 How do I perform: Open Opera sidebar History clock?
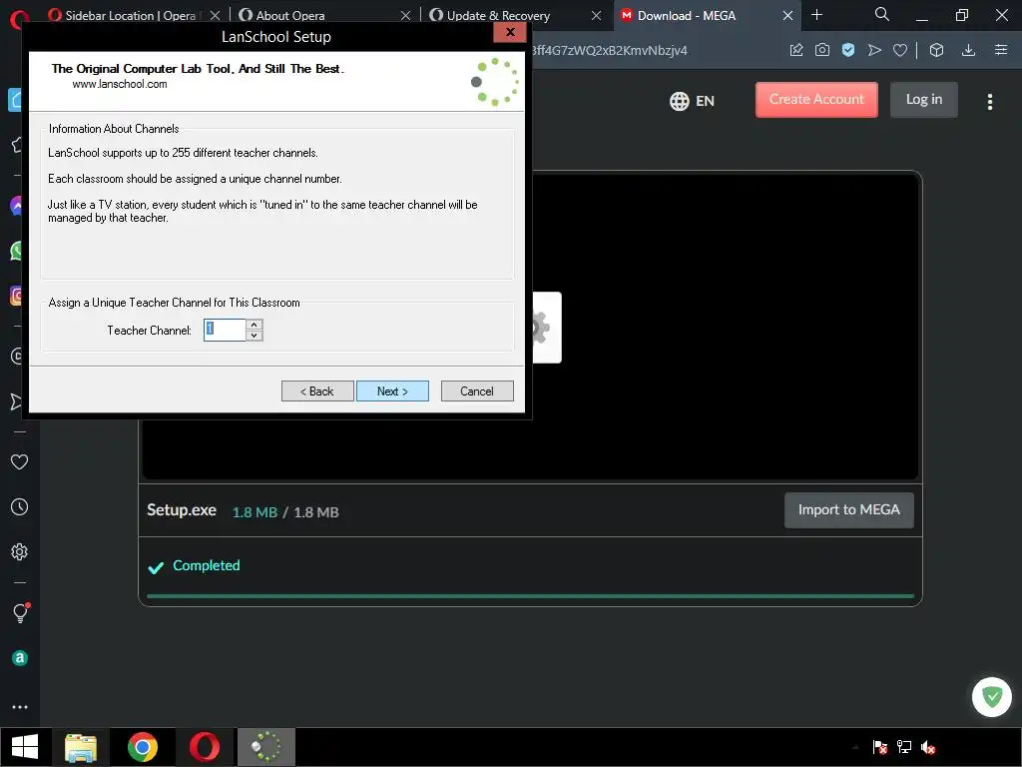(x=20, y=506)
